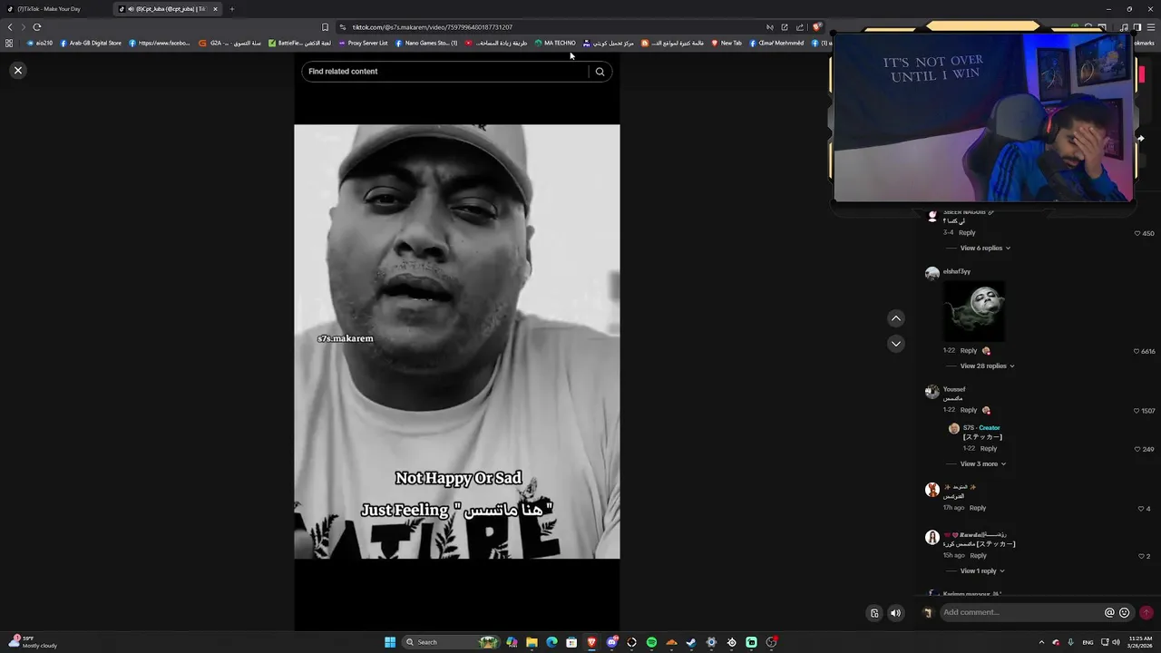Like the comment showing 2 likes

pos(1141,556)
